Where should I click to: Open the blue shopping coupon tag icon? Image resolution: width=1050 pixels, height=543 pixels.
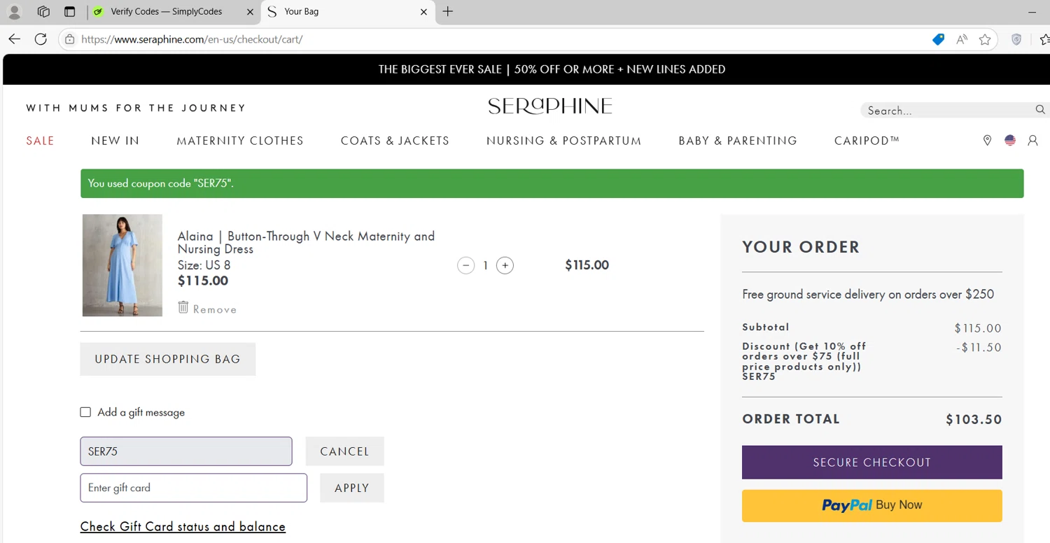pyautogui.click(x=938, y=40)
